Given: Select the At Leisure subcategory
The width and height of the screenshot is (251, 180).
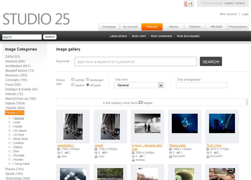Looking at the screenshot, I should click(20, 131).
